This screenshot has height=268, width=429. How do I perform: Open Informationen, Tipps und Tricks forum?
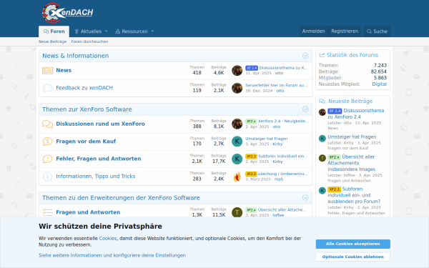96,177
